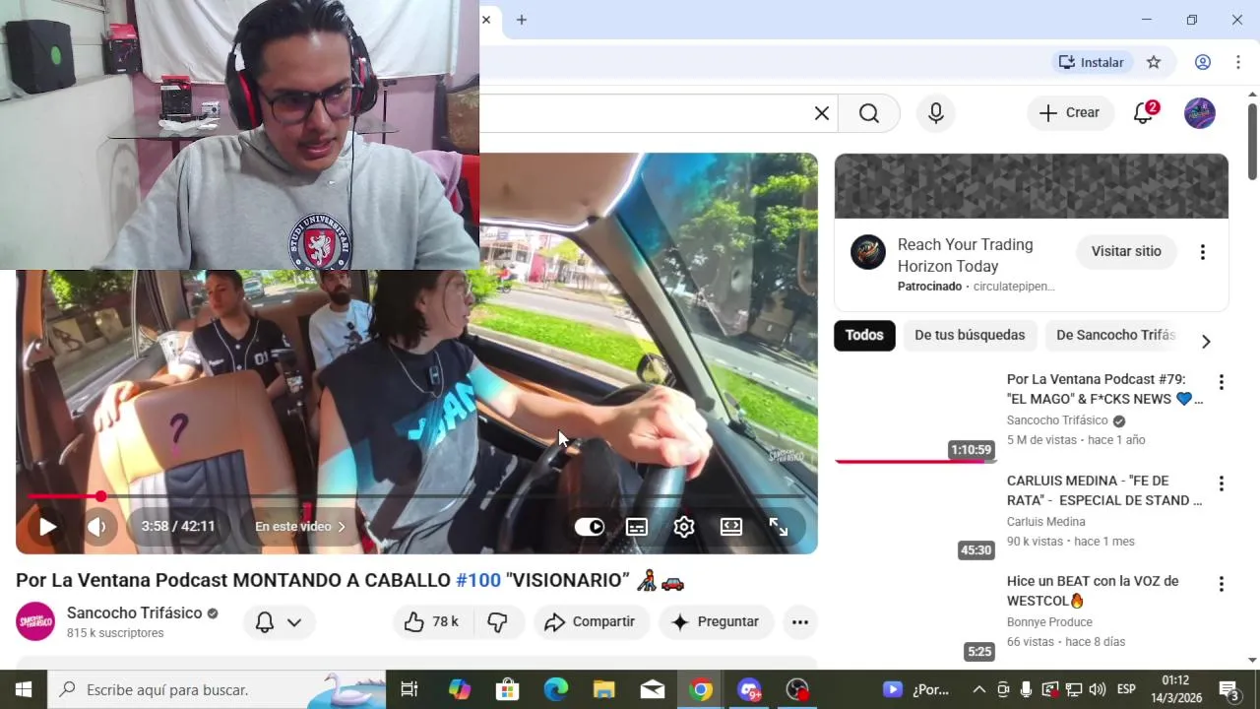Start voice search with microphone
1260x709 pixels.
click(x=936, y=113)
